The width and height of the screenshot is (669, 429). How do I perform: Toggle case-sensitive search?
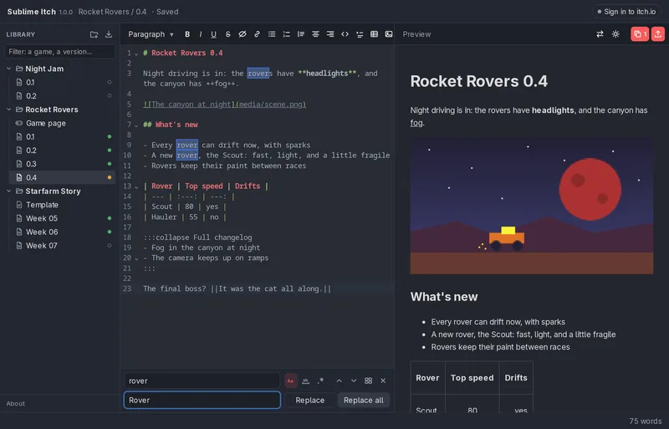coord(290,380)
